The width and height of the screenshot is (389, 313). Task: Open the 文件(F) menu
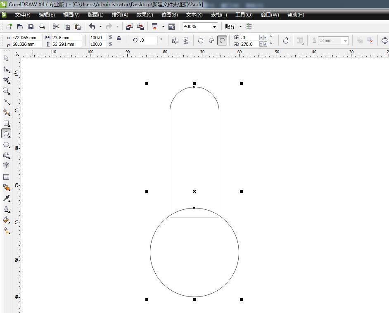[x=22, y=15]
